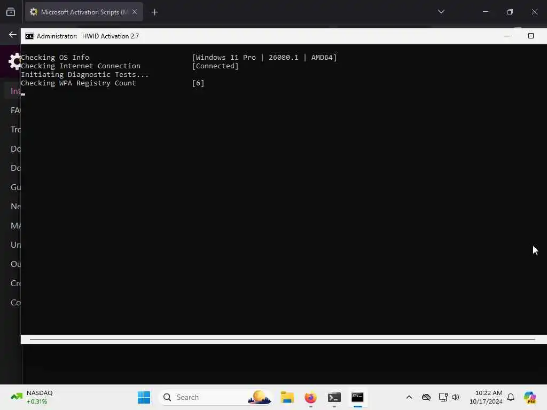
Task: Open the Windows Start menu
Action: click(144, 397)
